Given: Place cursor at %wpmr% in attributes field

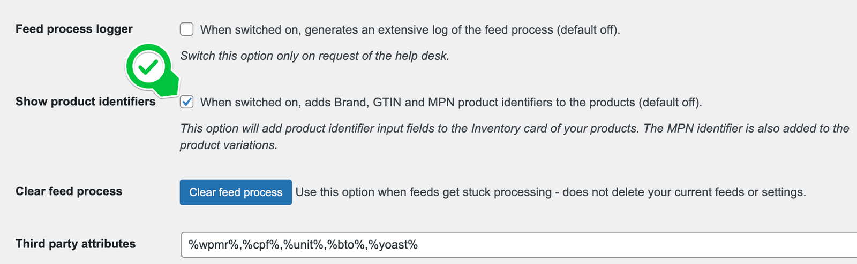Looking at the screenshot, I should pyautogui.click(x=213, y=245).
